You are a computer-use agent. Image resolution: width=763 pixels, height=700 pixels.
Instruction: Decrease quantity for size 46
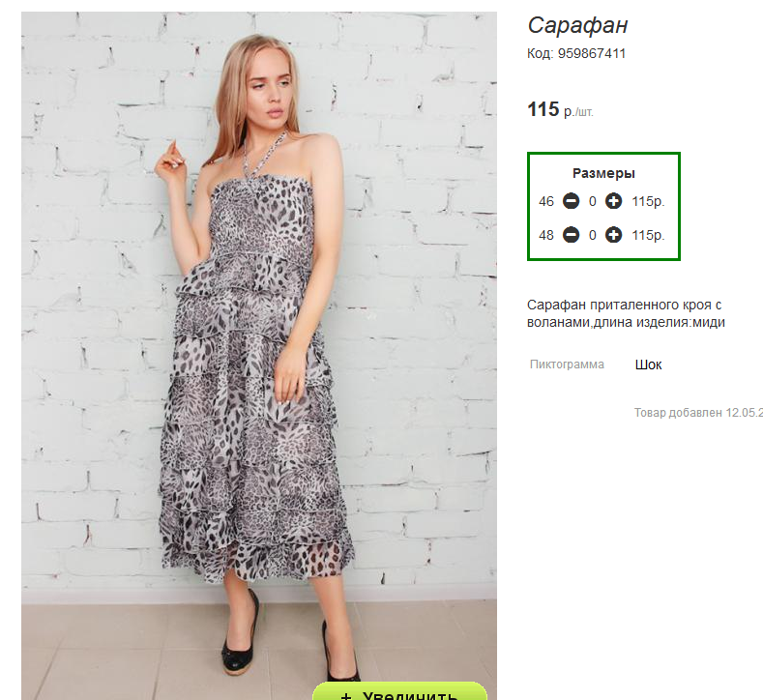tap(571, 202)
